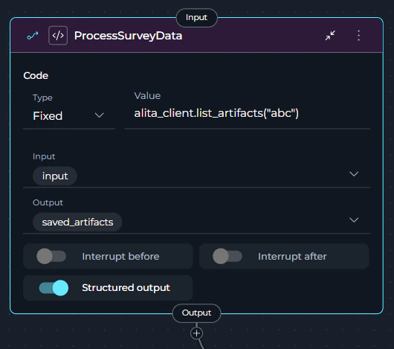This screenshot has height=349, width=394.
Task: Expand the Input variables dropdown
Action: tap(354, 174)
